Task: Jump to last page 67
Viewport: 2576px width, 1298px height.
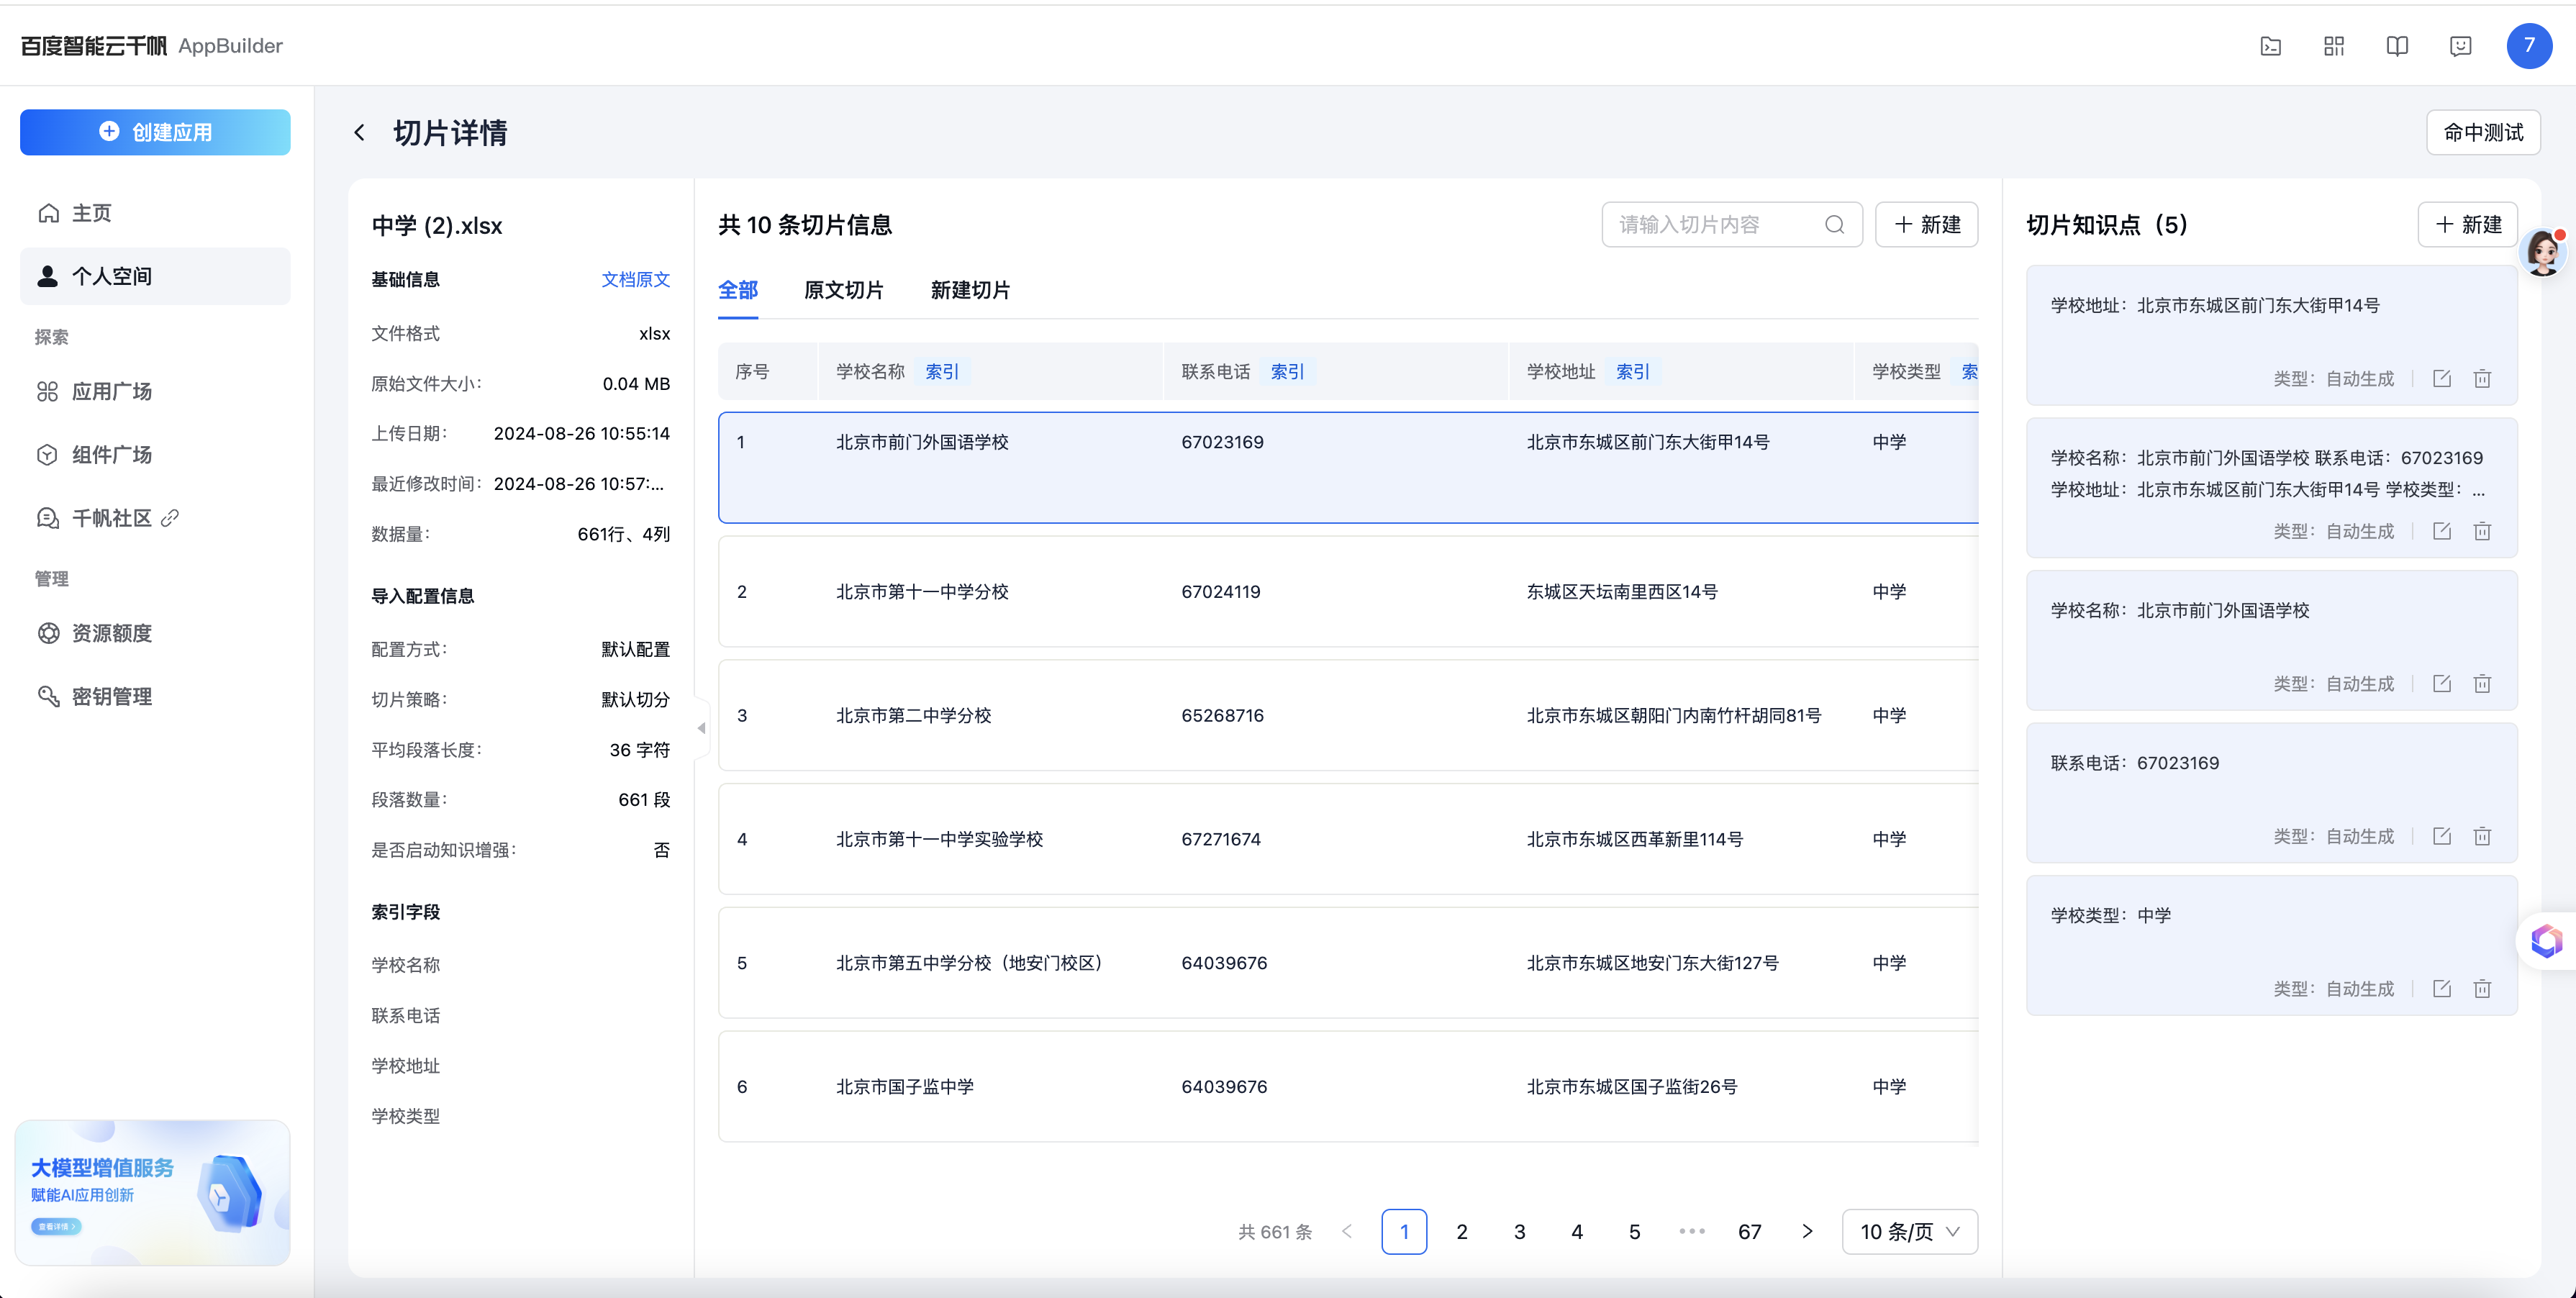Action: click(x=1749, y=1232)
